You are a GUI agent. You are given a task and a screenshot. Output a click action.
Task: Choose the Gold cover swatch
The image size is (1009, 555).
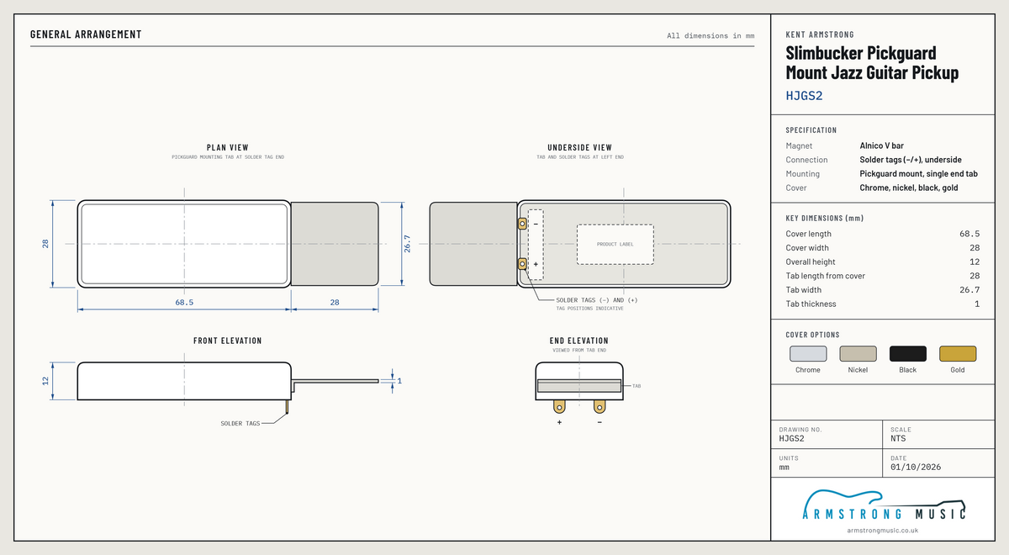click(958, 354)
